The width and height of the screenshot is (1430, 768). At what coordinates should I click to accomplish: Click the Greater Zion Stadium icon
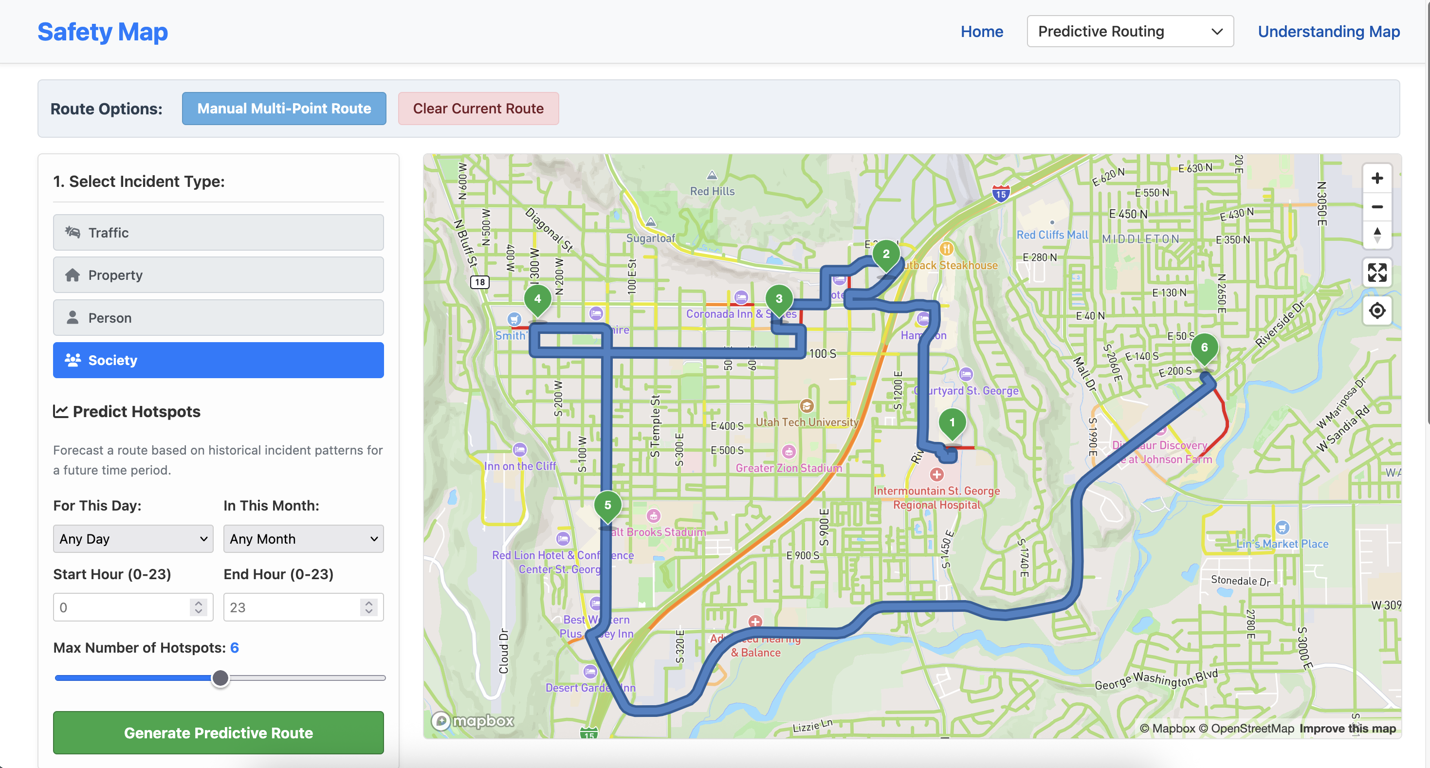(788, 451)
